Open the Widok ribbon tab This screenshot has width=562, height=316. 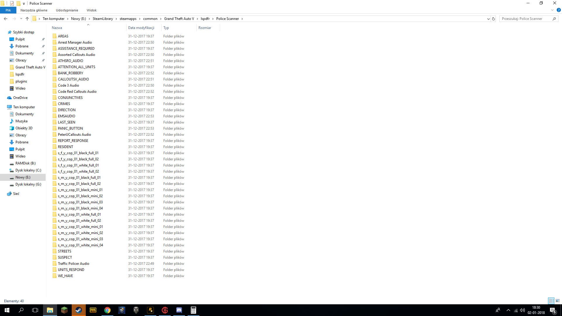[x=92, y=10]
